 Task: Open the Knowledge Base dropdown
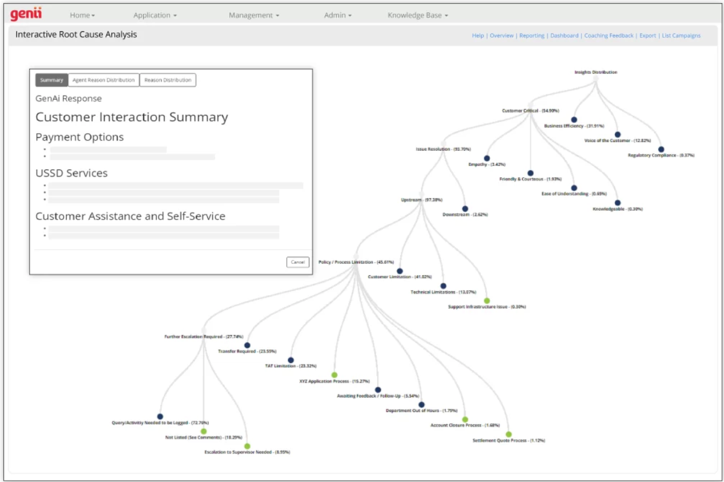[x=417, y=15]
